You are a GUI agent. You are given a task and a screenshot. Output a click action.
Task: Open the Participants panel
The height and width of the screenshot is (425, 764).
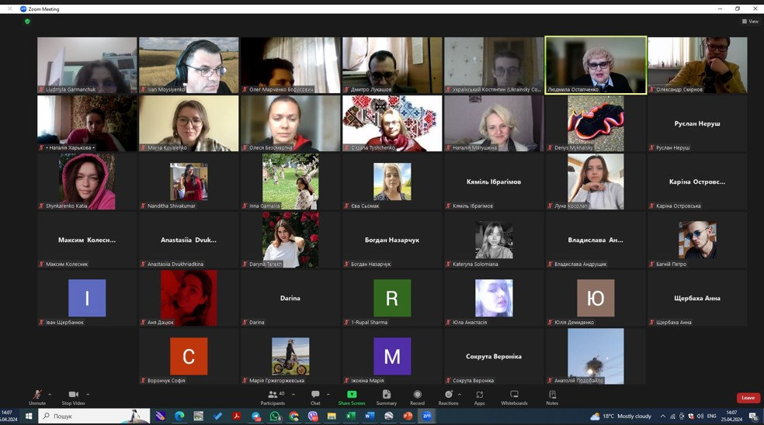point(273,397)
